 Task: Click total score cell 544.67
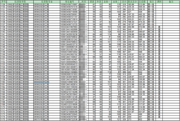[143, 77]
